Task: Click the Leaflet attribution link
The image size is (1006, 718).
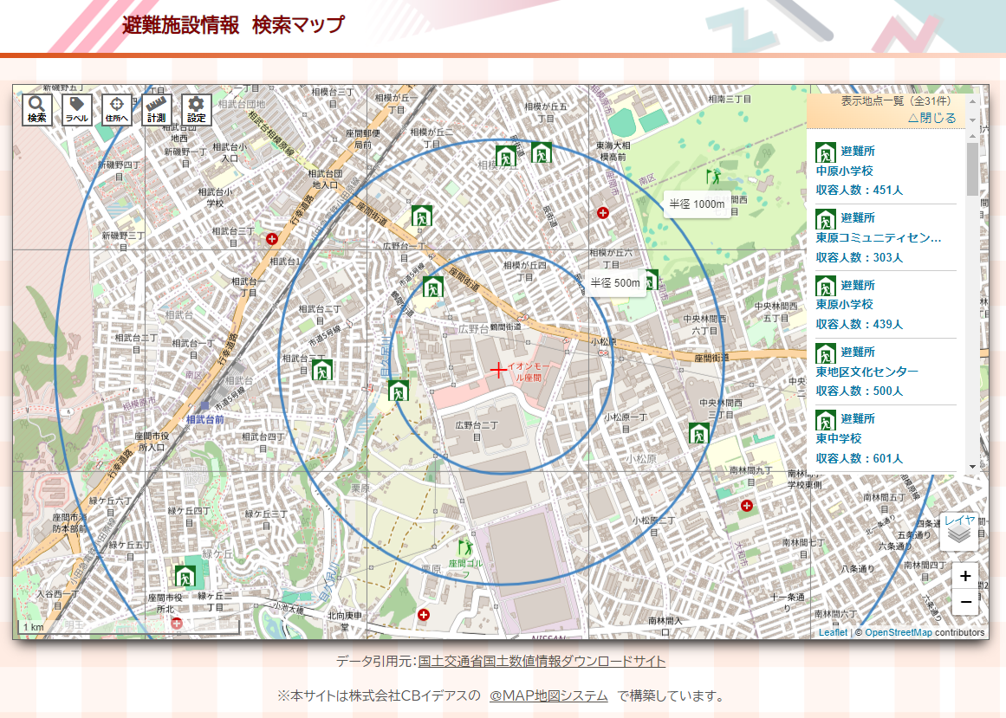Action: [x=833, y=632]
